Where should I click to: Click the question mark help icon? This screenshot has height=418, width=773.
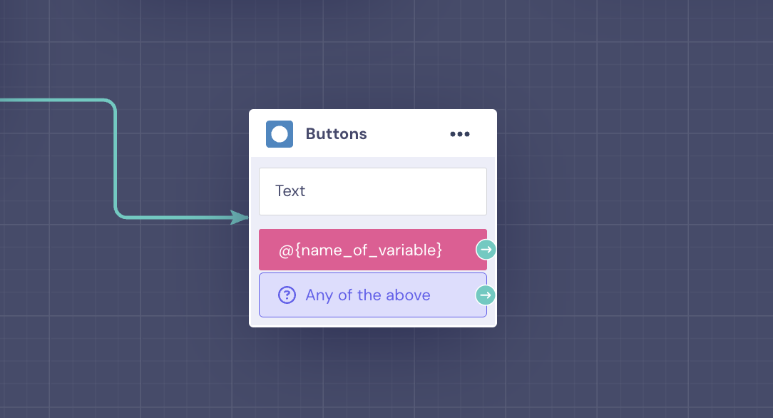[x=287, y=295]
